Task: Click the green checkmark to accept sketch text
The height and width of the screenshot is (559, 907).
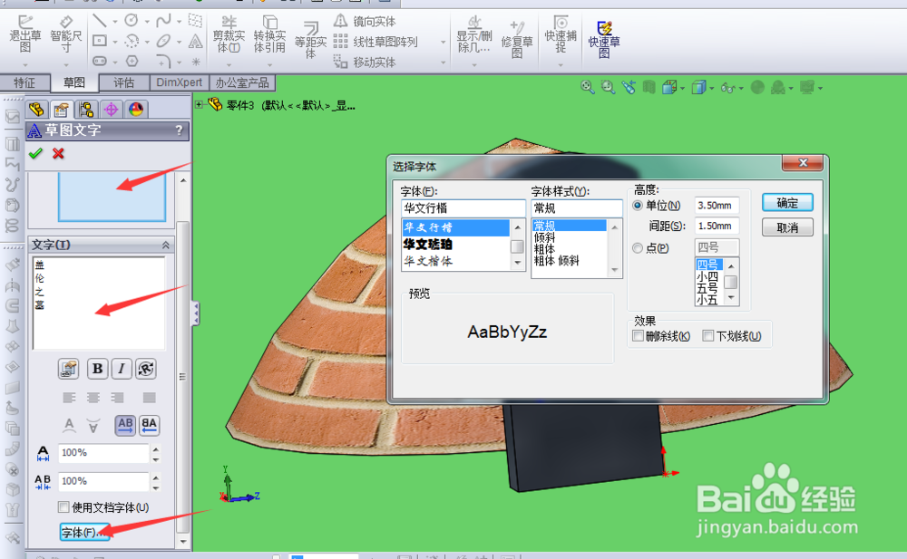Action: click(34, 153)
